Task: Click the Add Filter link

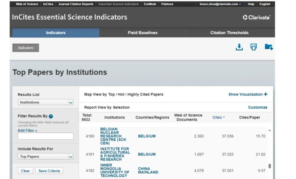Action: (27, 130)
